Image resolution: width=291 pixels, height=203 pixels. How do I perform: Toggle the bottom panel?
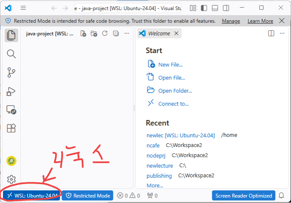[215, 8]
